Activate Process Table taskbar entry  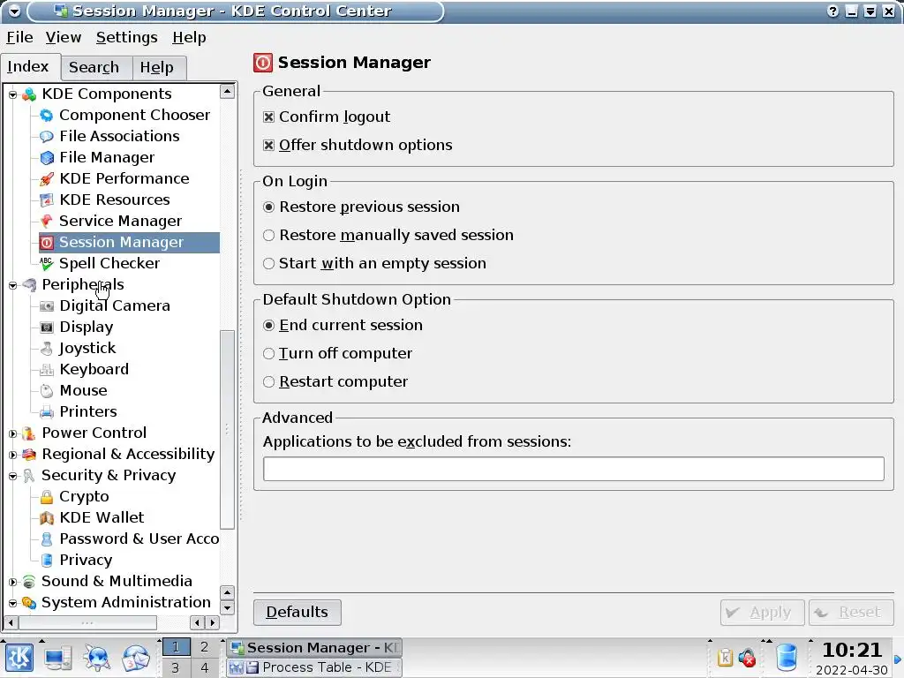click(x=314, y=667)
